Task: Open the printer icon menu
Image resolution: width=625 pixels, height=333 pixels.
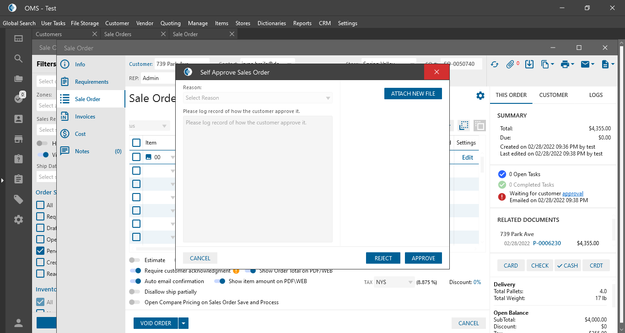Action: point(567,64)
